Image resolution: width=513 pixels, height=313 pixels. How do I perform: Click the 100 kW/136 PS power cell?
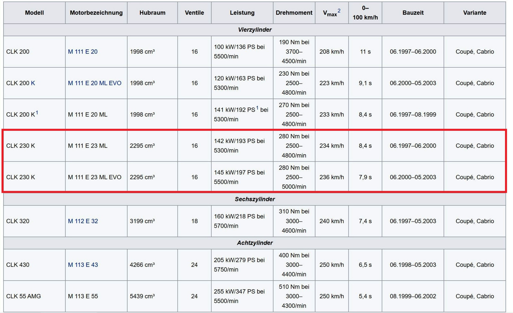coord(242,52)
